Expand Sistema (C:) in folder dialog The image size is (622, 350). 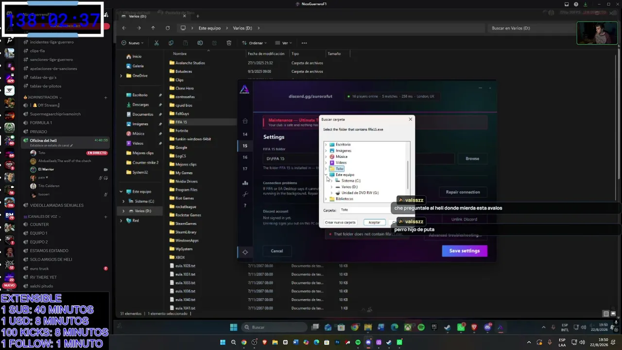coord(331,181)
